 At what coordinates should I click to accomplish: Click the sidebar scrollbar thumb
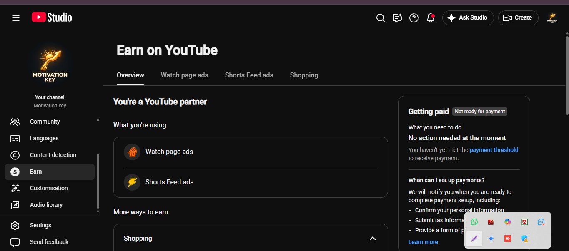pyautogui.click(x=98, y=181)
